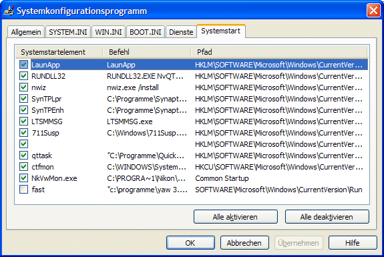
Task: Uncheck the LTSMMSG startup item
Action: coord(24,121)
